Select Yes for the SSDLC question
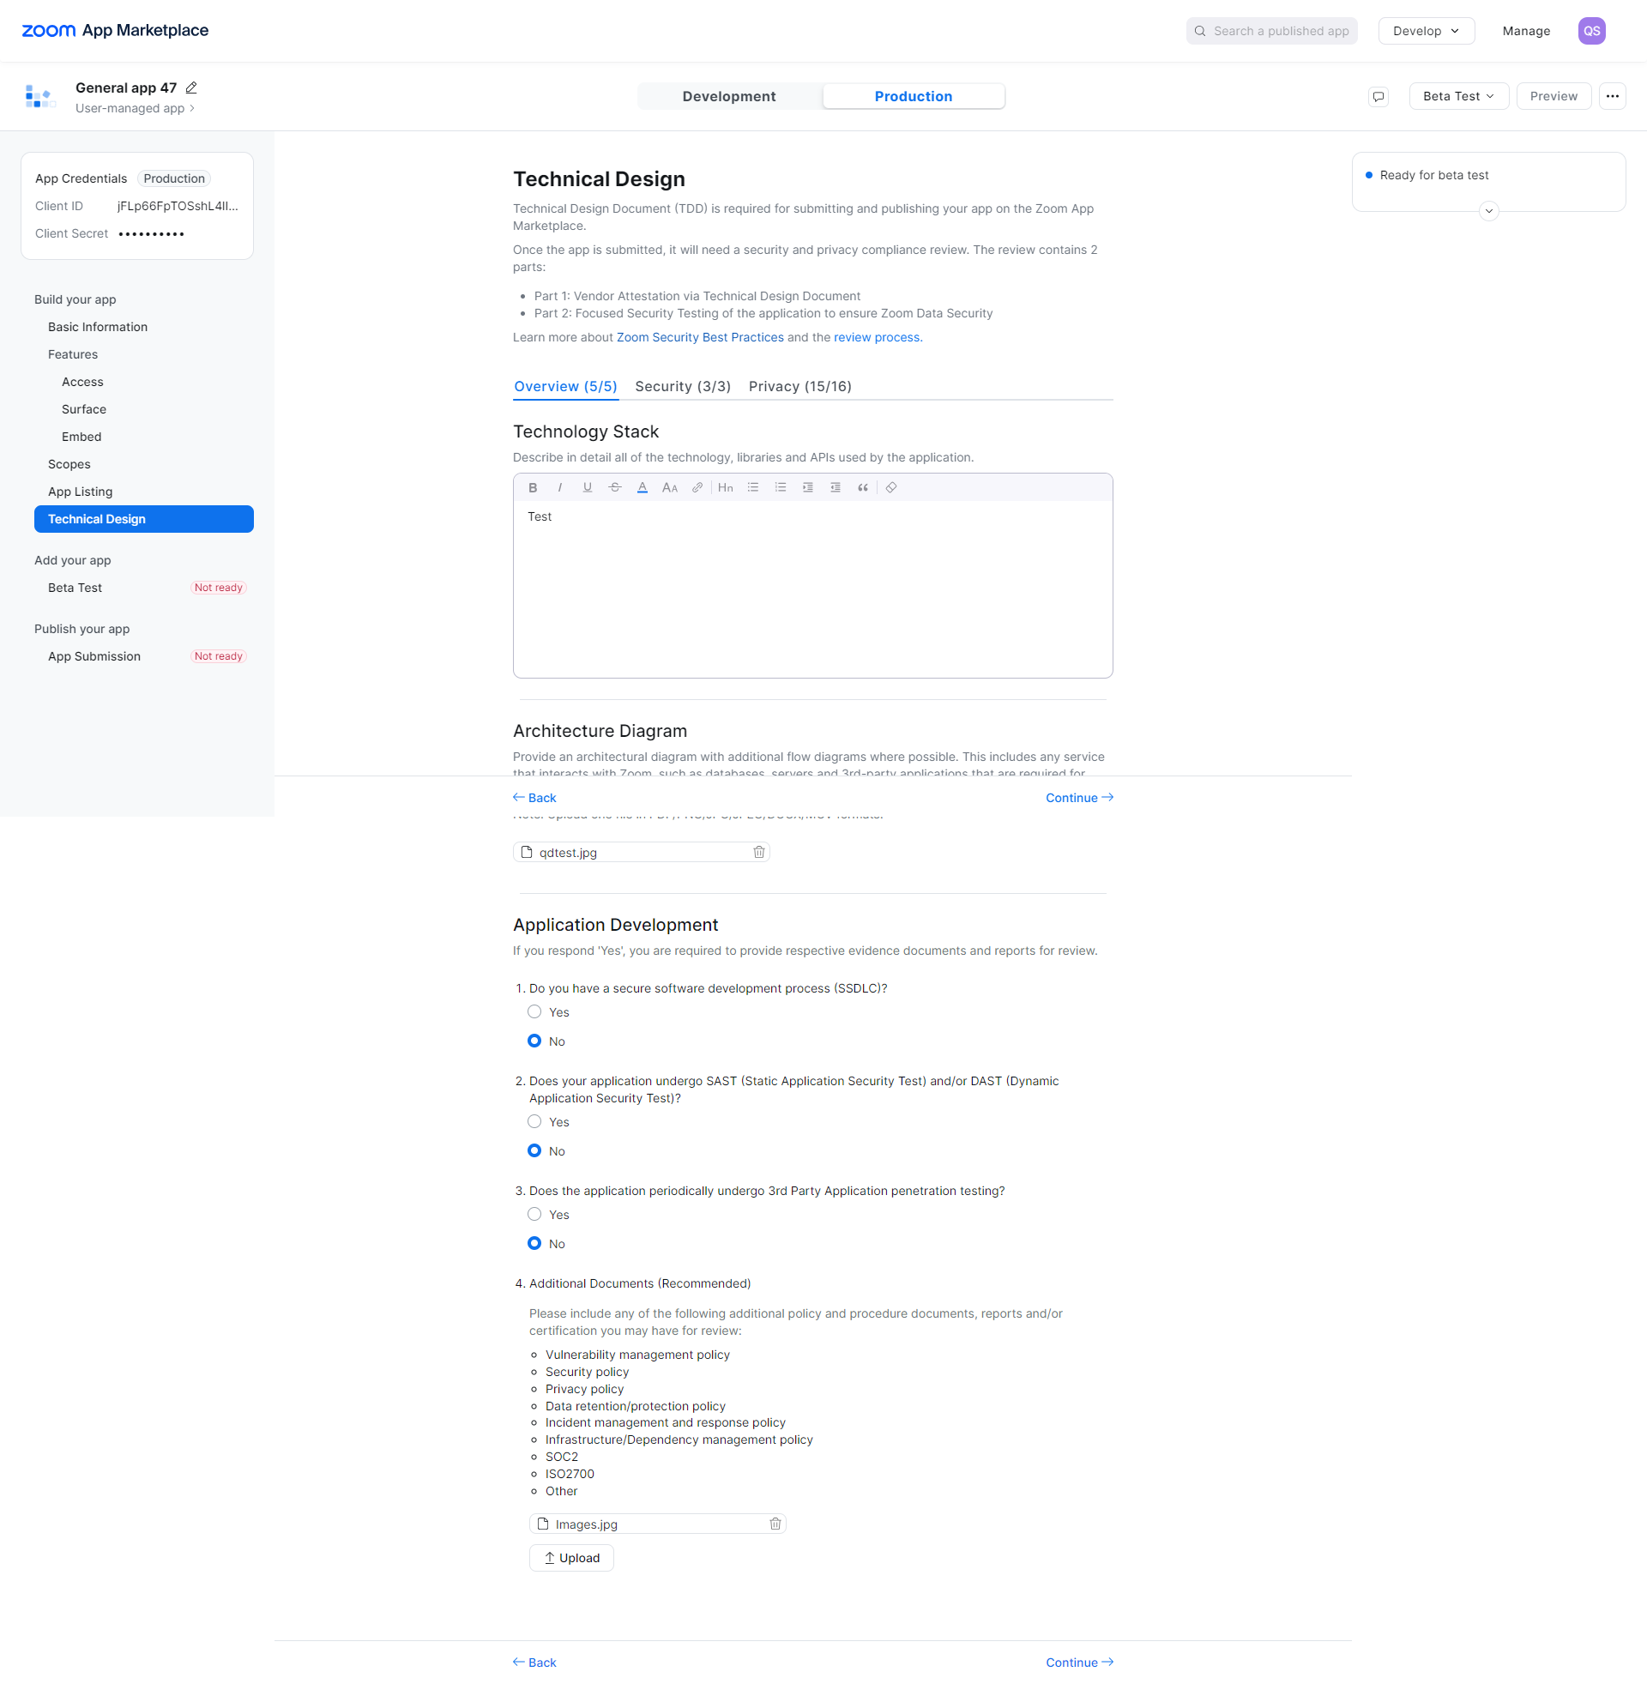 [534, 1012]
